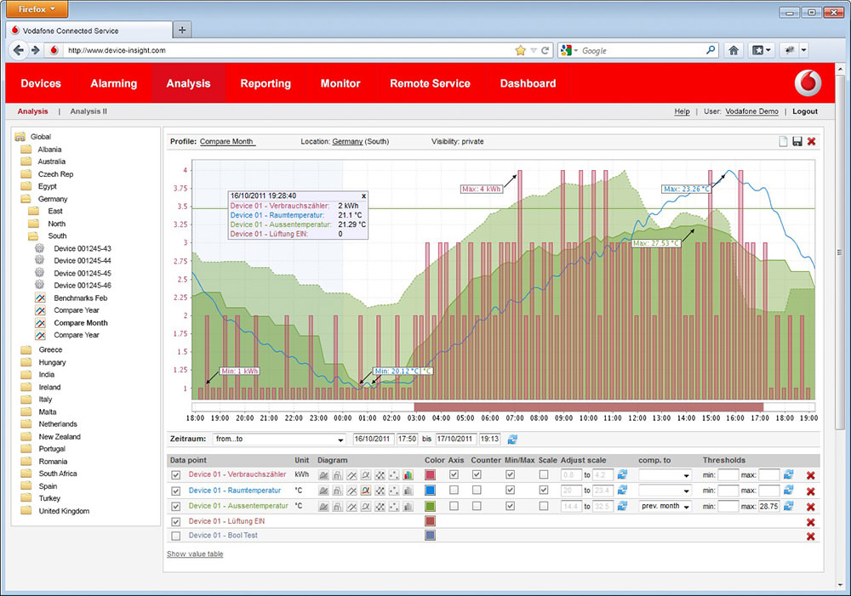Create a new profile document
Image resolution: width=851 pixels, height=596 pixels.
click(783, 141)
